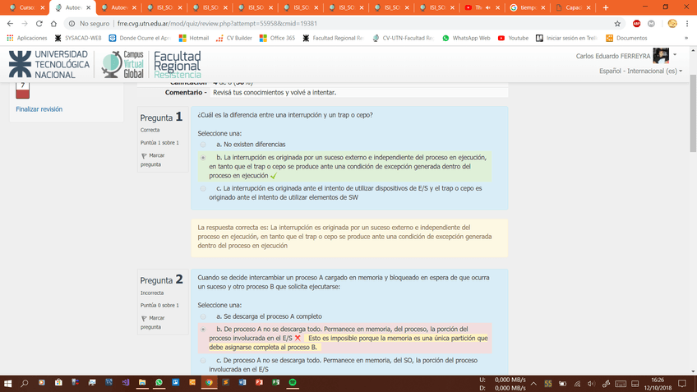Viewport: 697px width, 392px height.
Task: Flag Pregunta 1 with Marcar pregunta icon
Action: [x=145, y=155]
